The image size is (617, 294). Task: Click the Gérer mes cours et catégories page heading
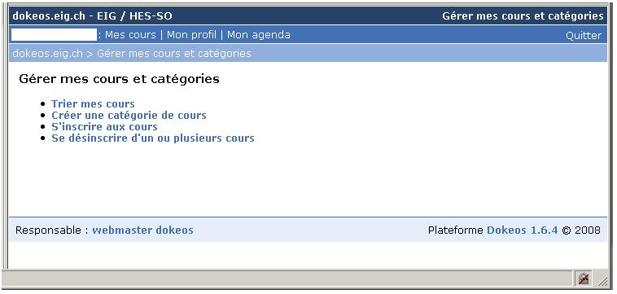coord(119,79)
